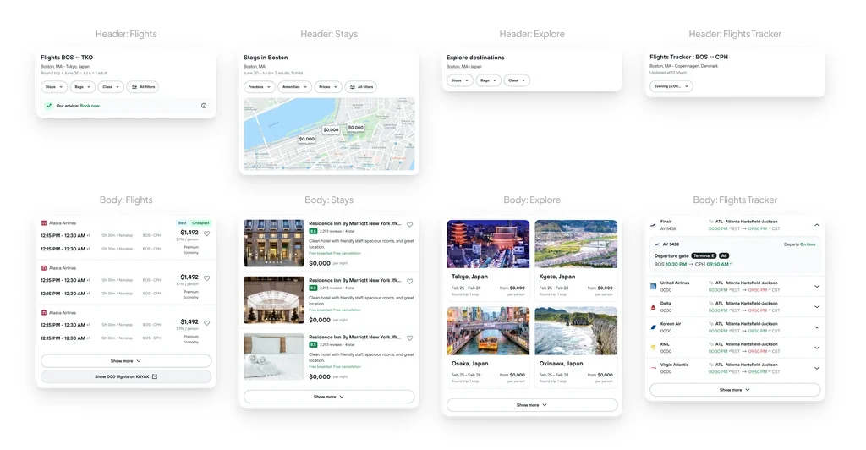Click Show more in the Explore body card
The image size is (866, 450).
(532, 404)
